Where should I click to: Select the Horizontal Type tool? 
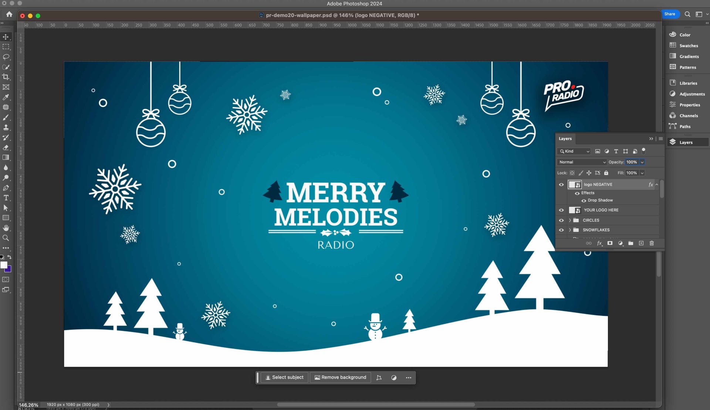6,198
